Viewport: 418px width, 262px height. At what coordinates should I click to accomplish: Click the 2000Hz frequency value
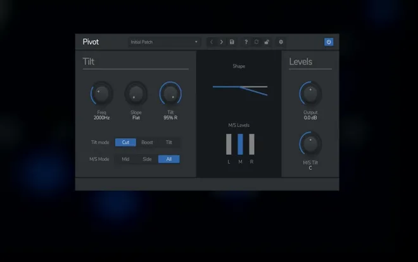click(101, 117)
